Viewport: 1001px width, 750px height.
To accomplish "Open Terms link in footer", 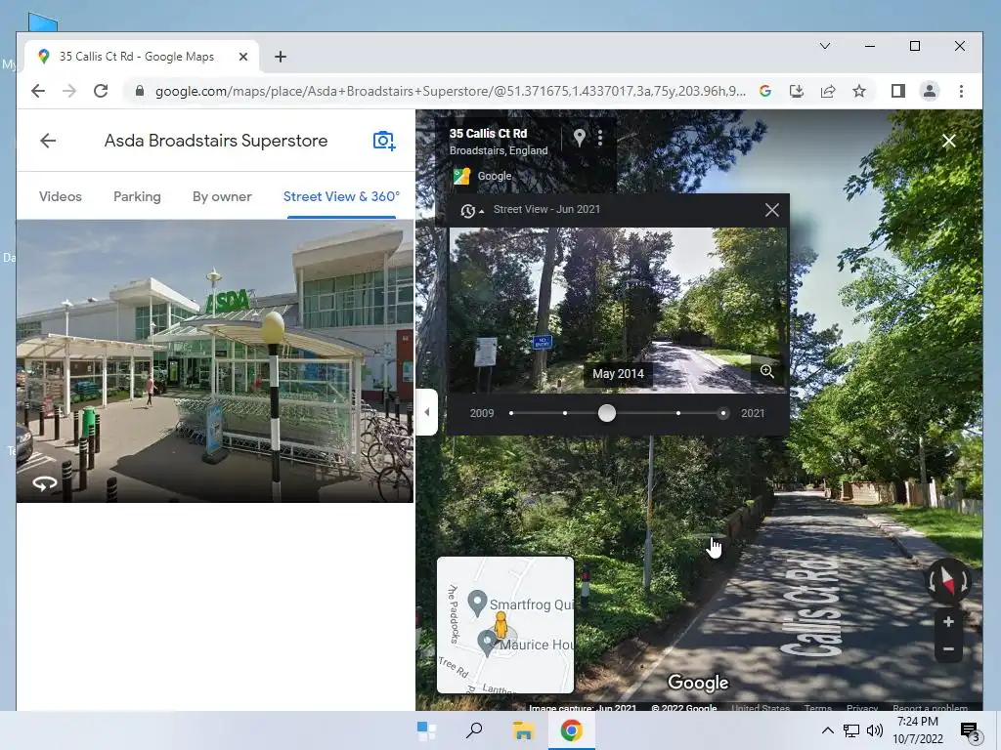I will (818, 708).
